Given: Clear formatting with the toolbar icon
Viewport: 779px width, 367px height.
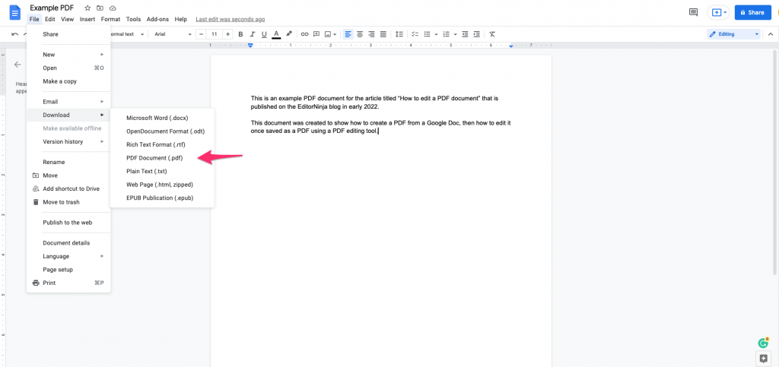Looking at the screenshot, I should [492, 34].
